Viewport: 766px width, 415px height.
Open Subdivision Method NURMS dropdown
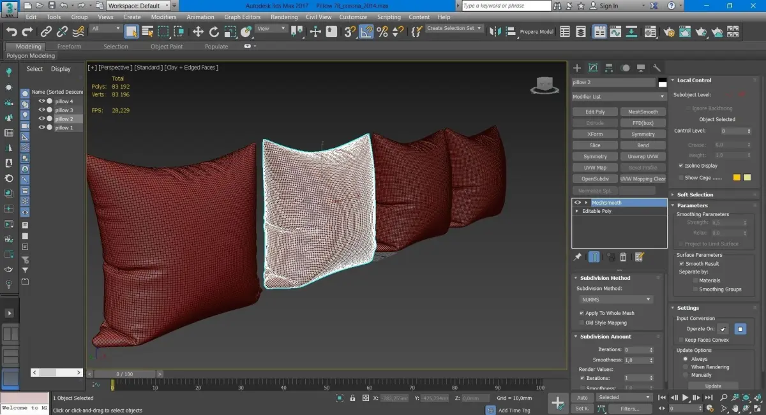(x=616, y=299)
